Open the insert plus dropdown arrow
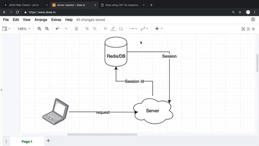 click(162, 29)
